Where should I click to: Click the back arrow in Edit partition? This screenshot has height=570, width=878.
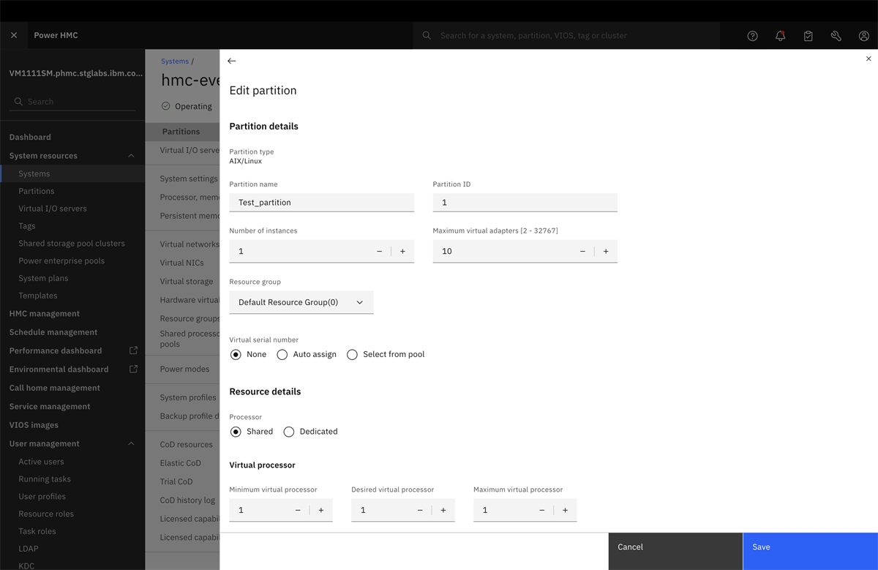232,61
